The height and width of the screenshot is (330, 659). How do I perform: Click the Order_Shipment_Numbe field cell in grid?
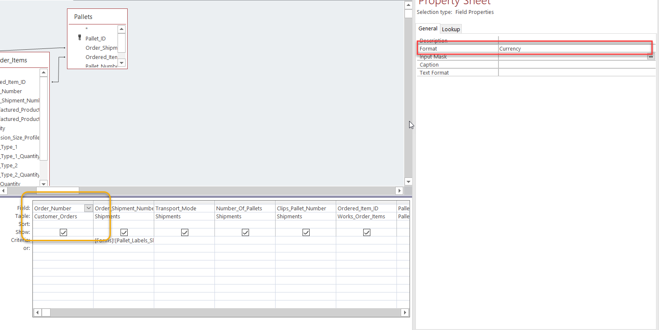pyautogui.click(x=124, y=208)
